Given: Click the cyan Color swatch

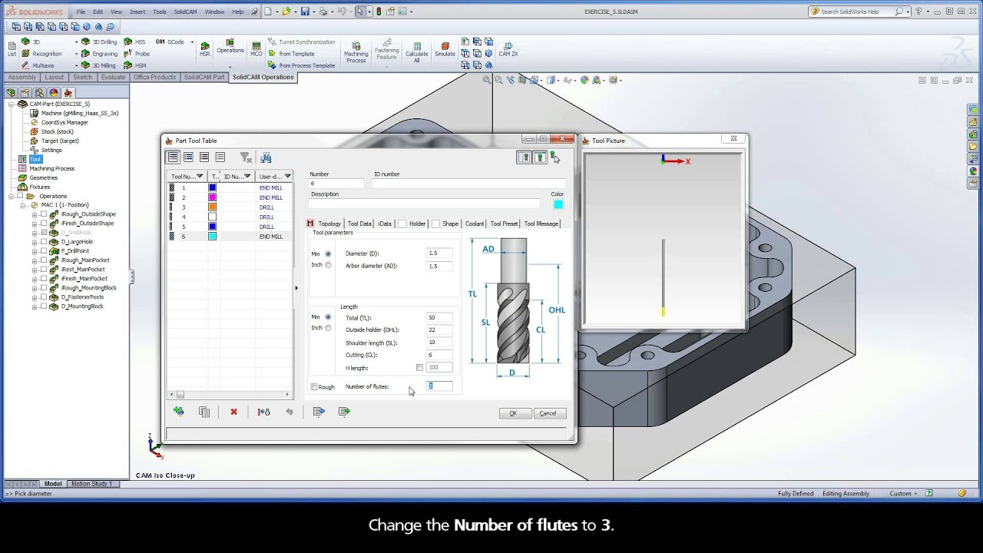Looking at the screenshot, I should (558, 204).
